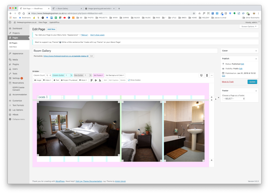Align elements to bottom icon
The width and height of the screenshot is (269, 194).
point(100,80)
